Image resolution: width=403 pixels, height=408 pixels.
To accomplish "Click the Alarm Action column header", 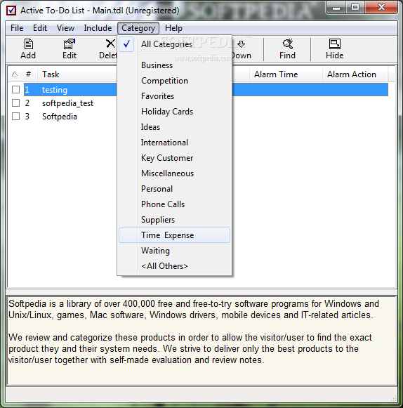I will coord(355,74).
